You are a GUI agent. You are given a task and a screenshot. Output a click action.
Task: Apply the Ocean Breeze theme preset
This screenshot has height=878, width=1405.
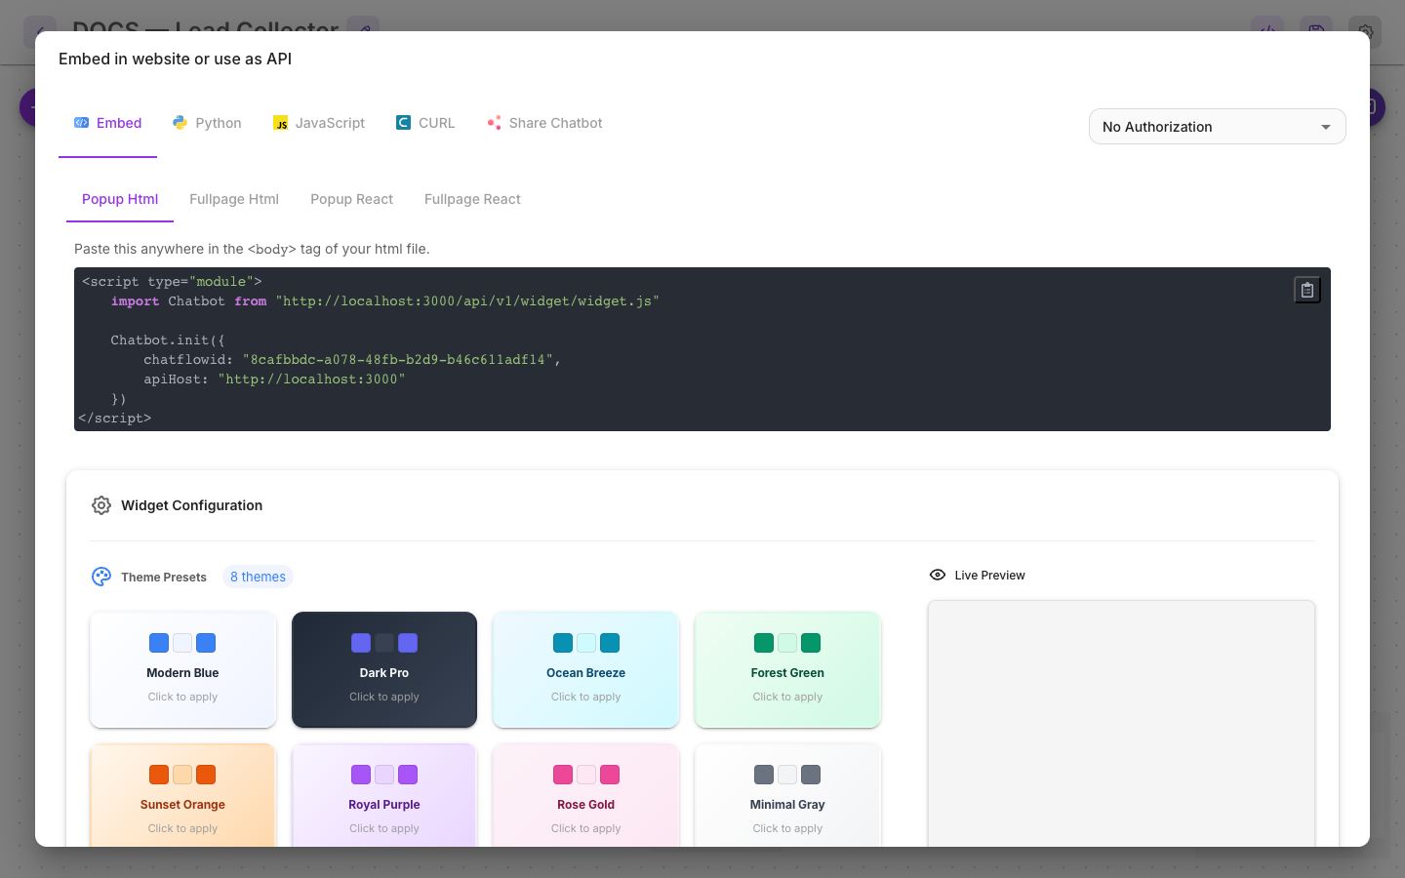(x=585, y=669)
